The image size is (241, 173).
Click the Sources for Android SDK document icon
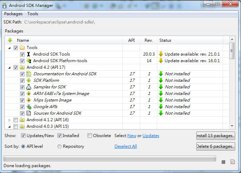29,113
